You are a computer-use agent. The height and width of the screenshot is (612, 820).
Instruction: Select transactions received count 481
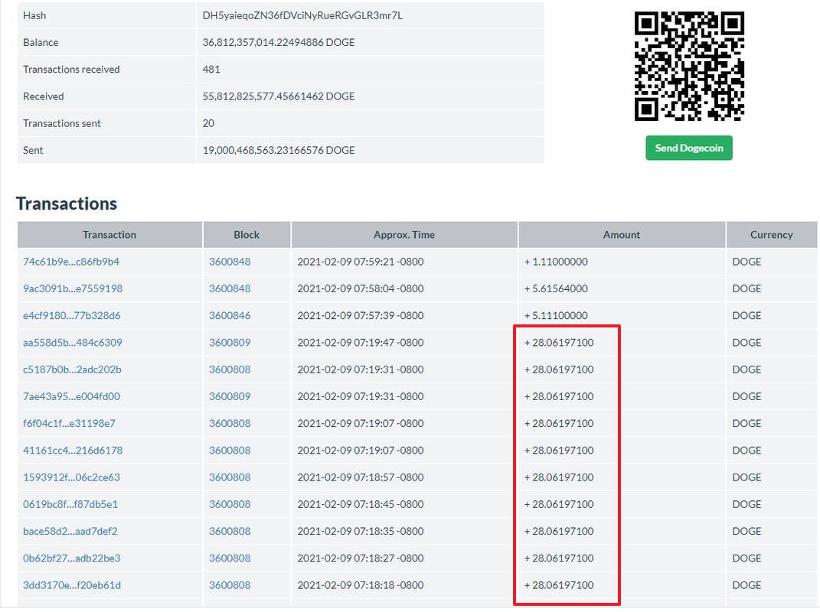point(211,70)
